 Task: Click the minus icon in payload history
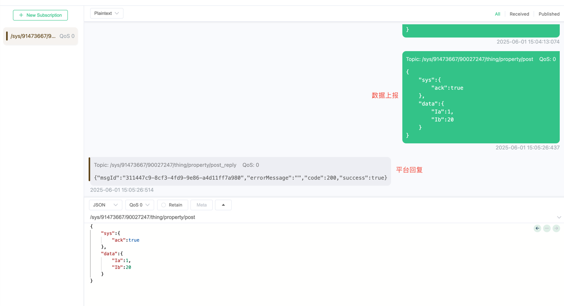tap(547, 228)
